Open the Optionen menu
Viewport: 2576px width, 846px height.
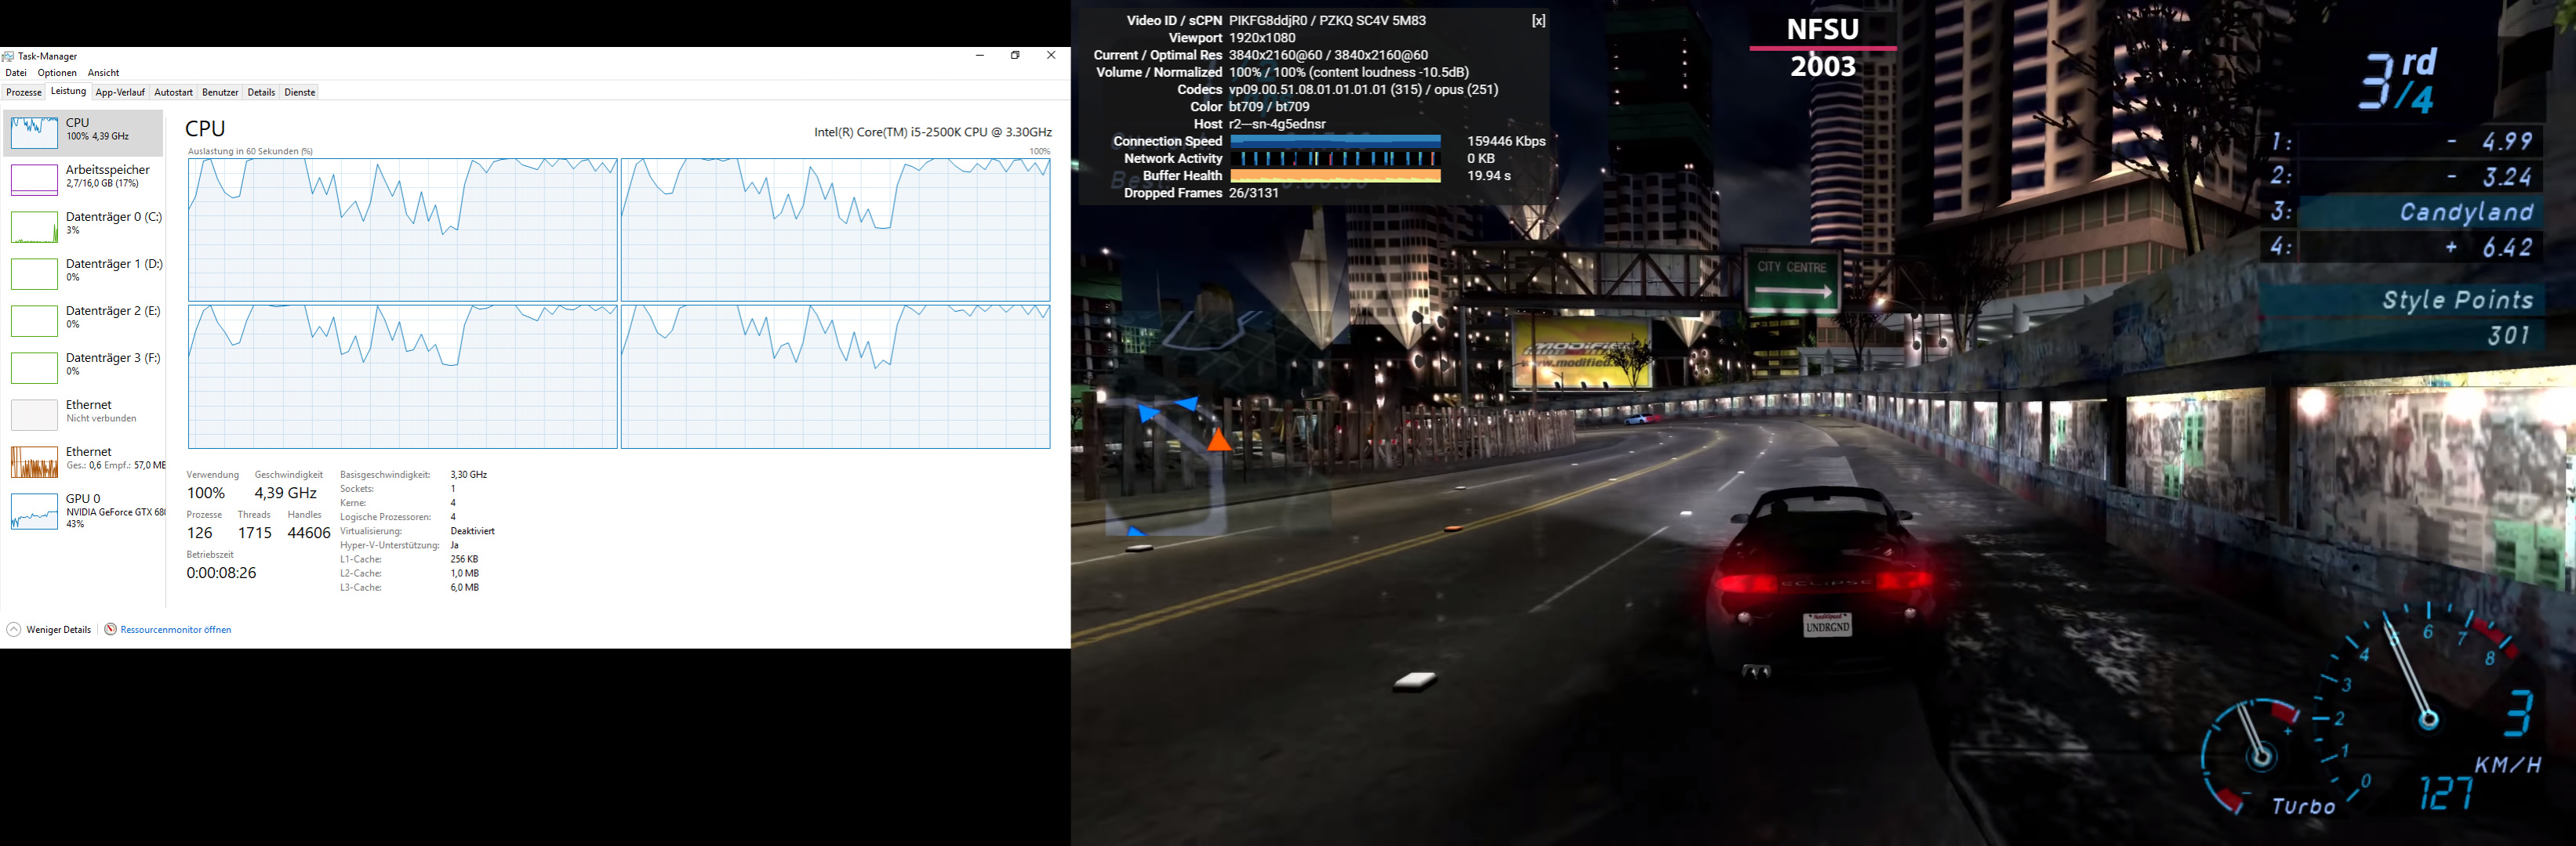click(57, 73)
